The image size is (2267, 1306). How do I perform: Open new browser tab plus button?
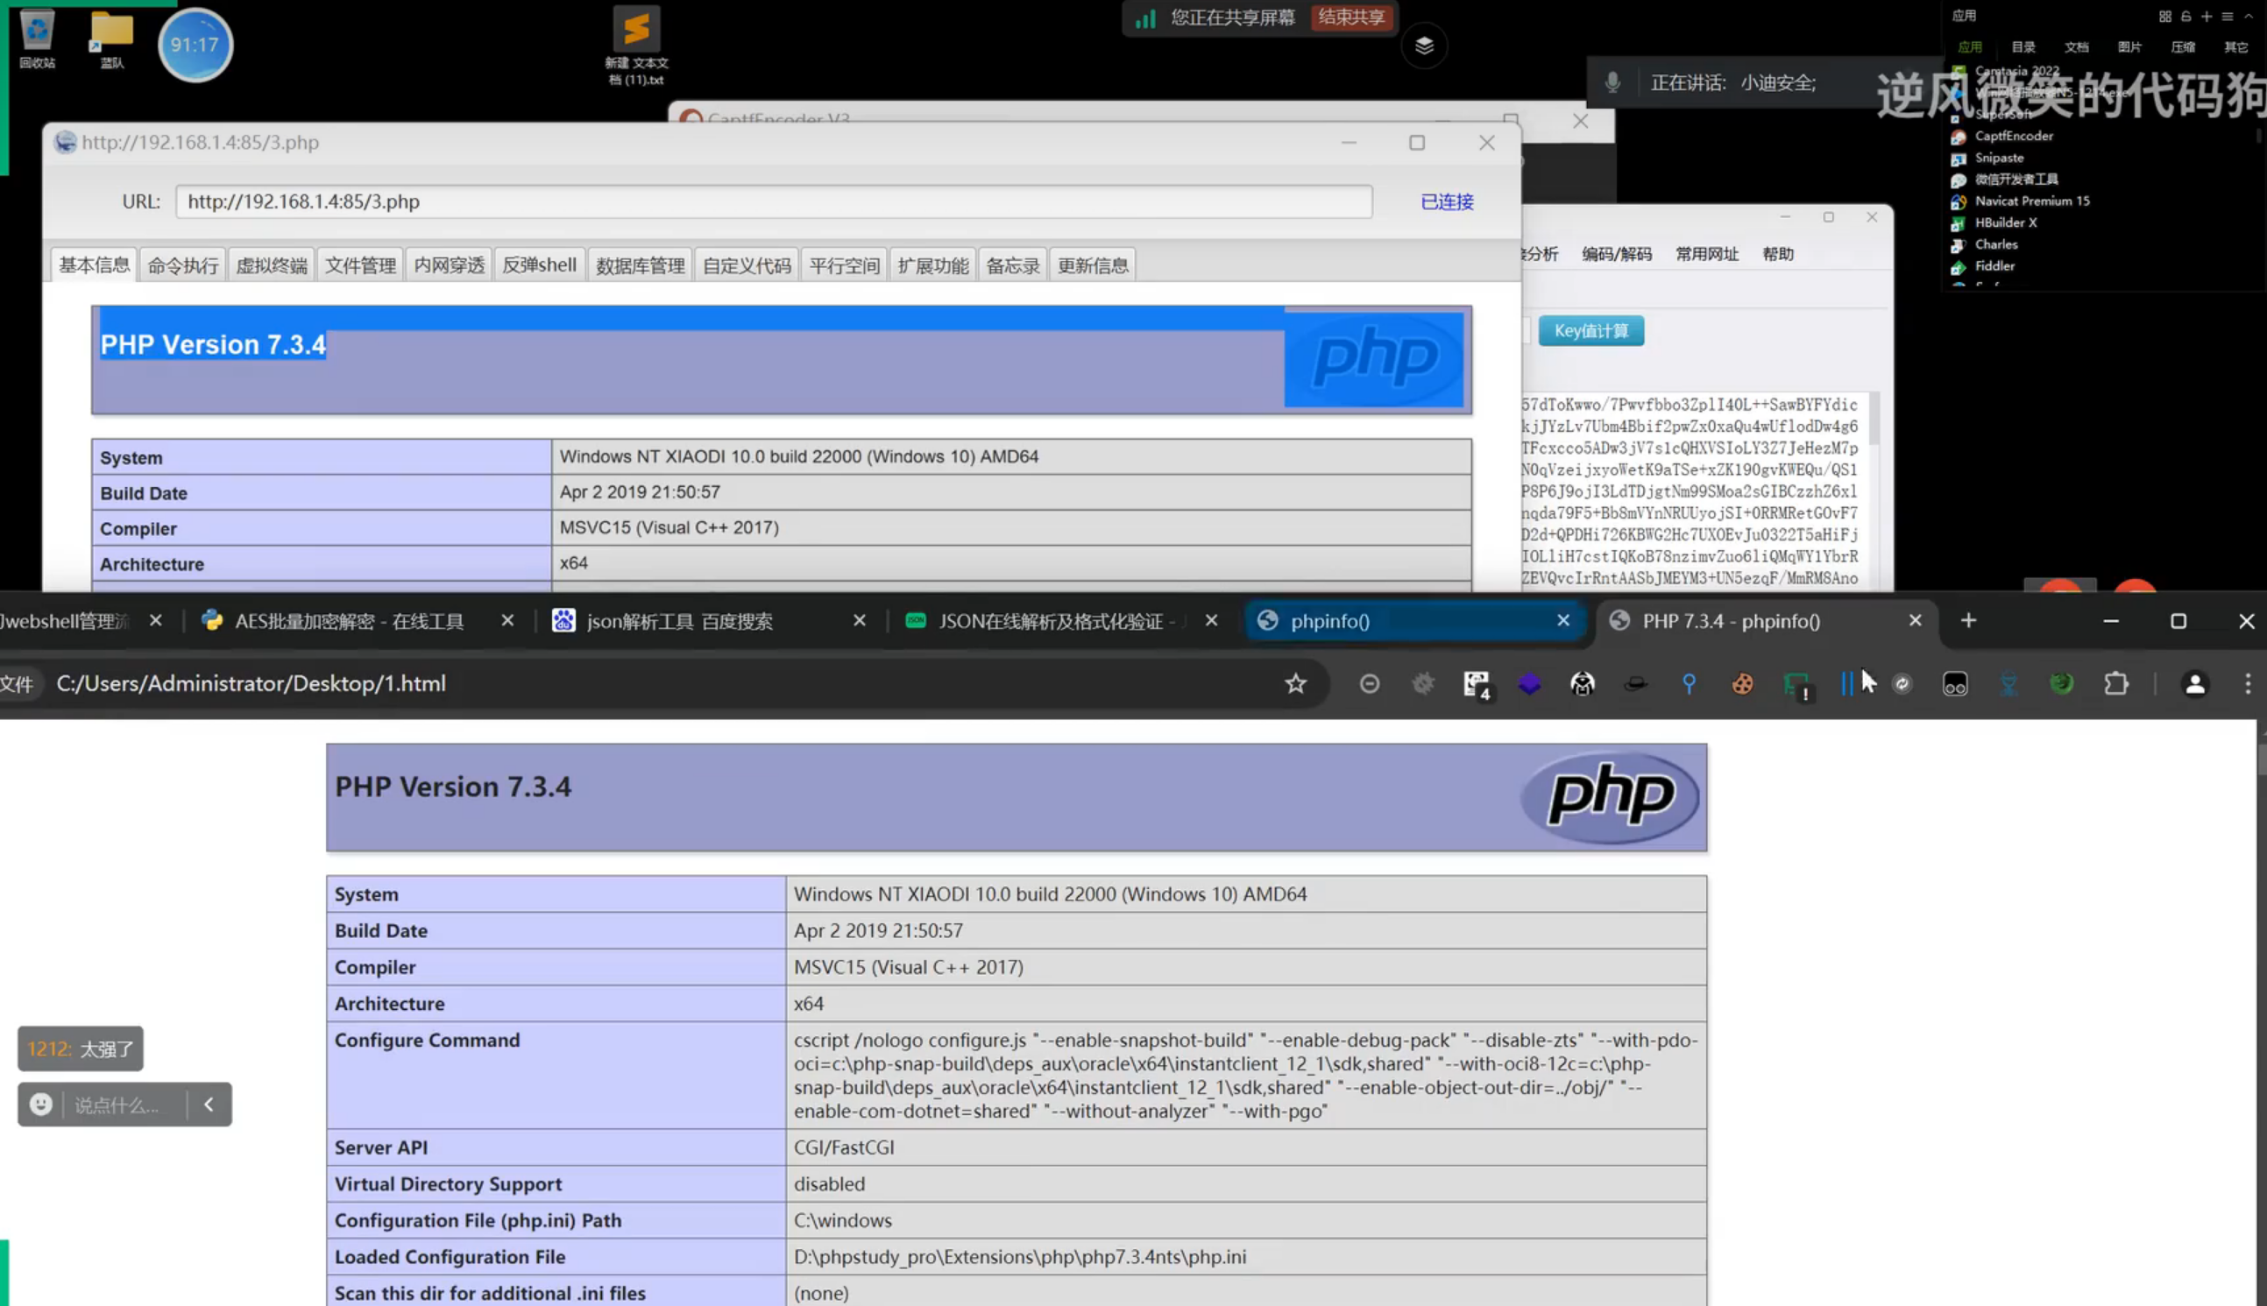coord(1968,621)
